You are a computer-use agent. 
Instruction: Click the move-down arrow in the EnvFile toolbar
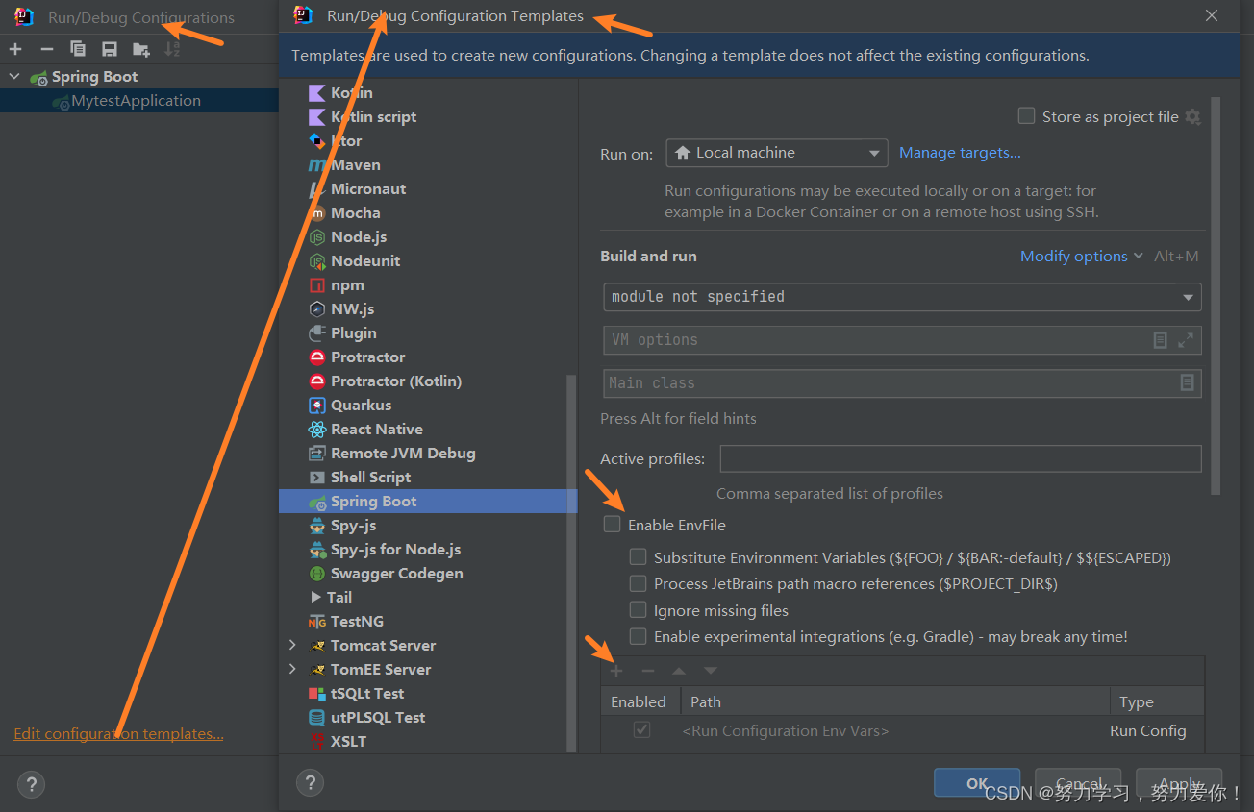(x=710, y=671)
